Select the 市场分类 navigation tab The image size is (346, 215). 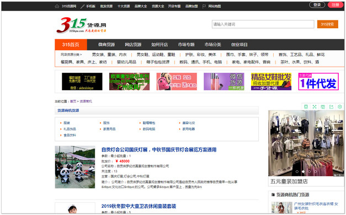(212, 45)
